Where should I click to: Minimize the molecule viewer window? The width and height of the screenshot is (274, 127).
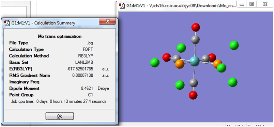[242, 4]
